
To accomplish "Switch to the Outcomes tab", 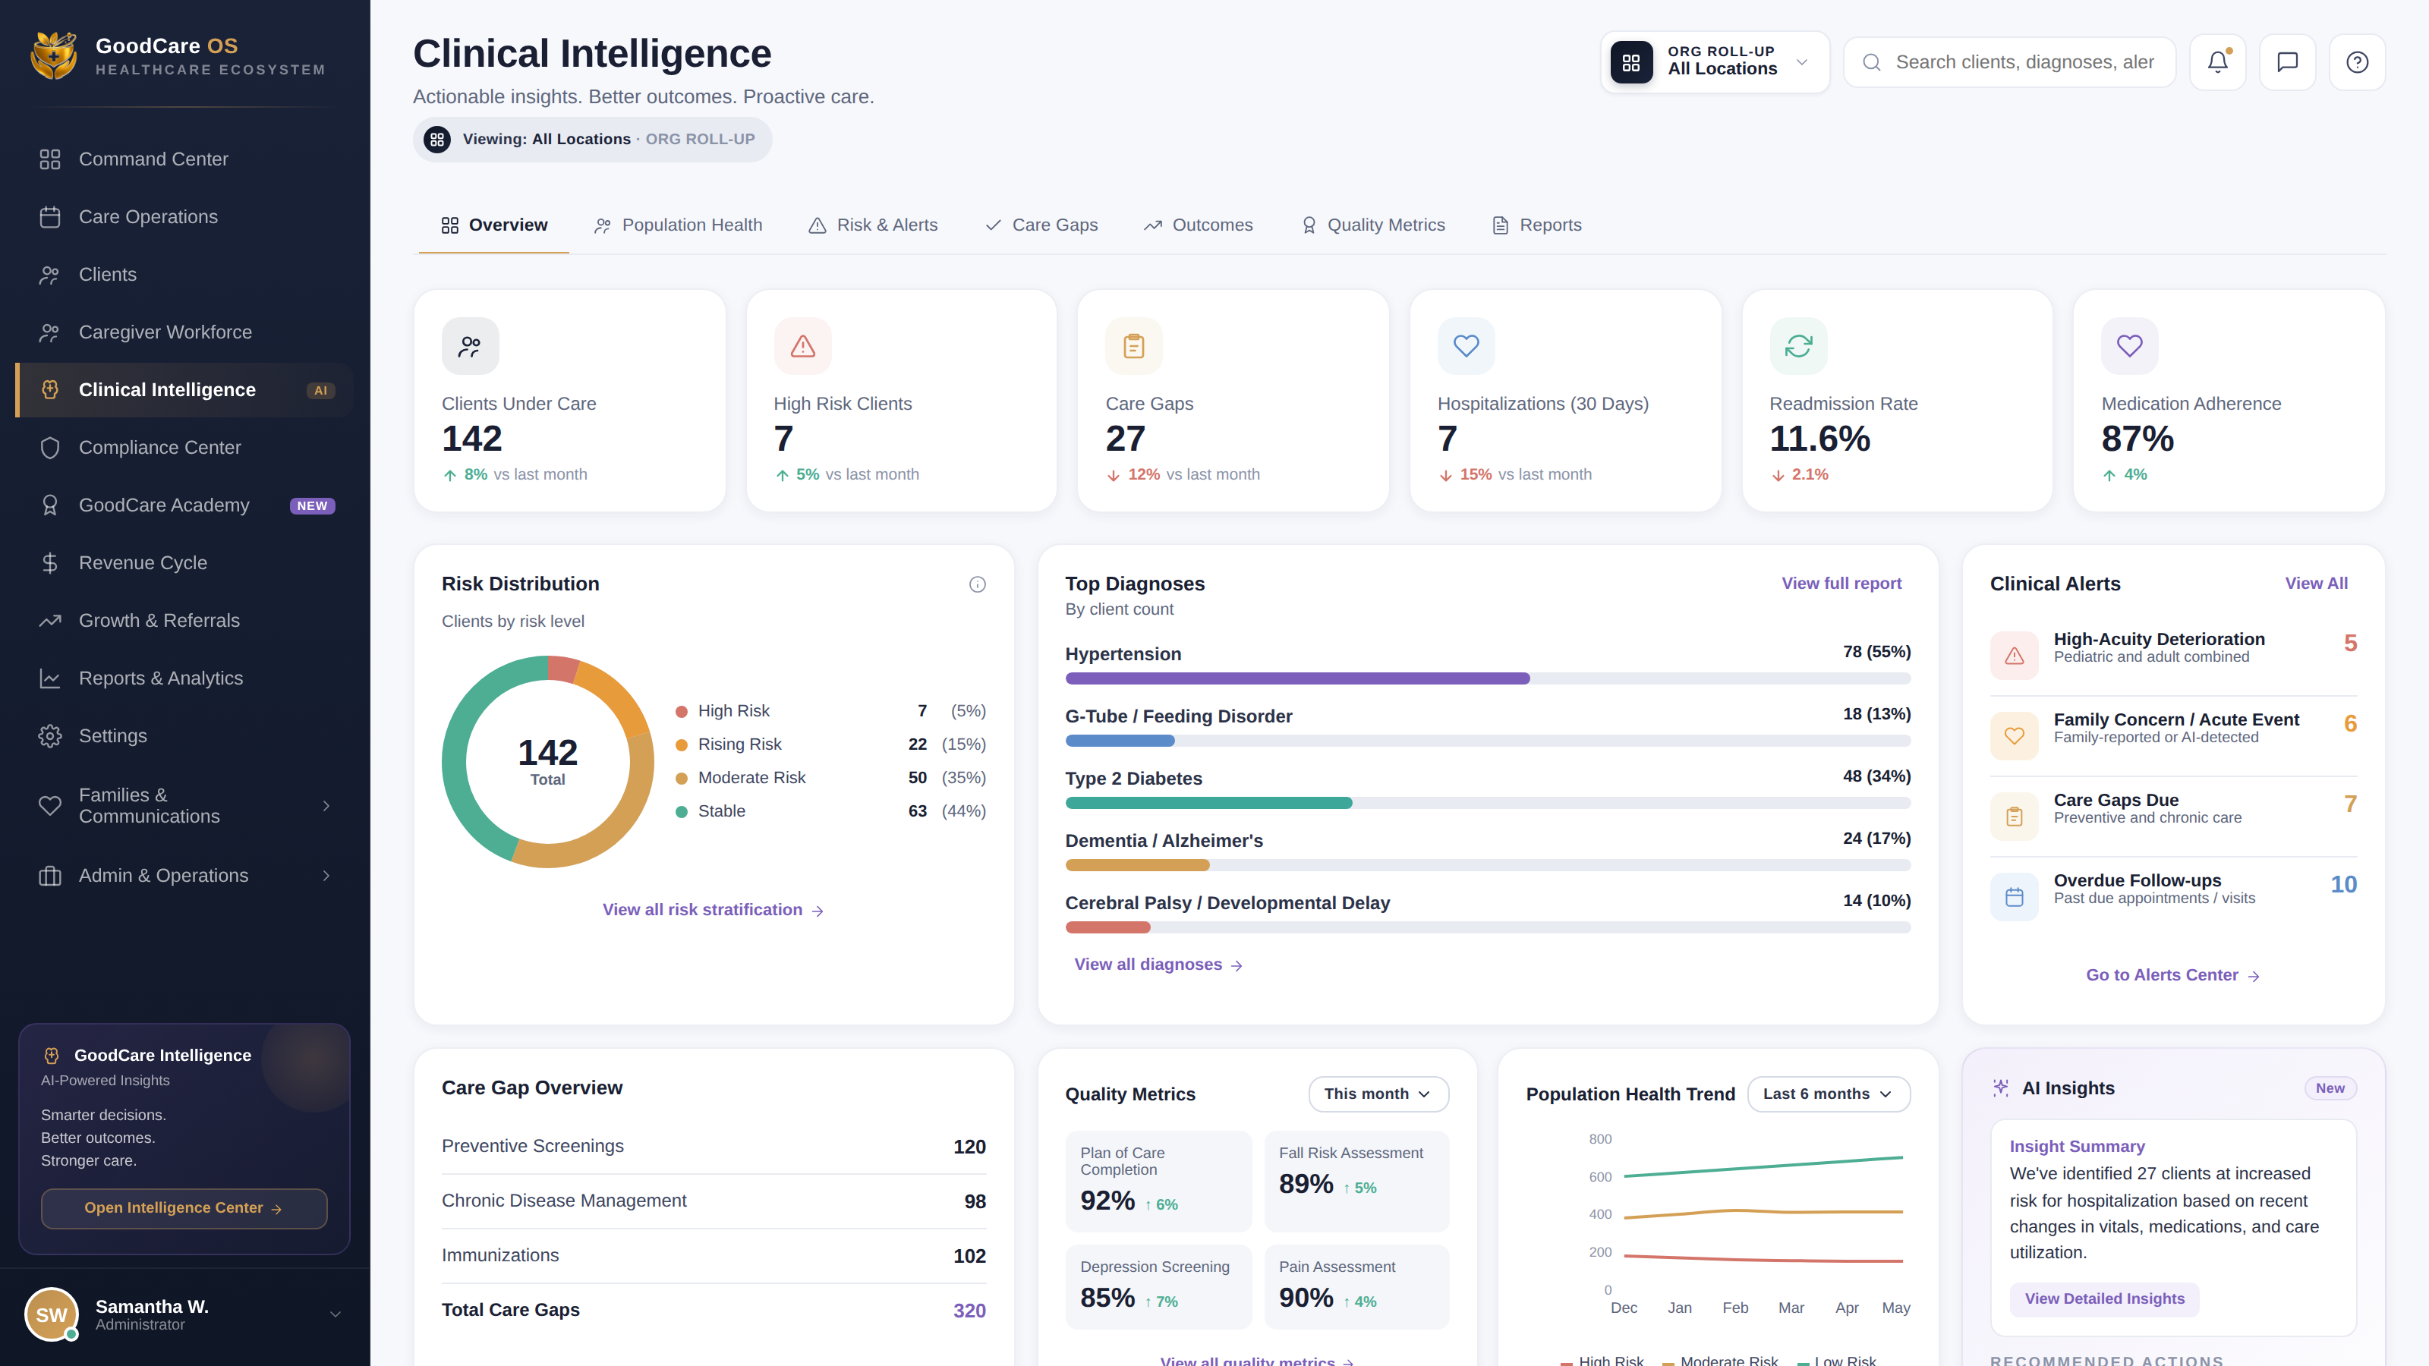I will [1198, 225].
